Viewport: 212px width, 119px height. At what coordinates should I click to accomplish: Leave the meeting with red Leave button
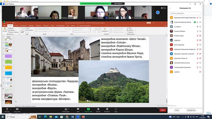pos(163,110)
